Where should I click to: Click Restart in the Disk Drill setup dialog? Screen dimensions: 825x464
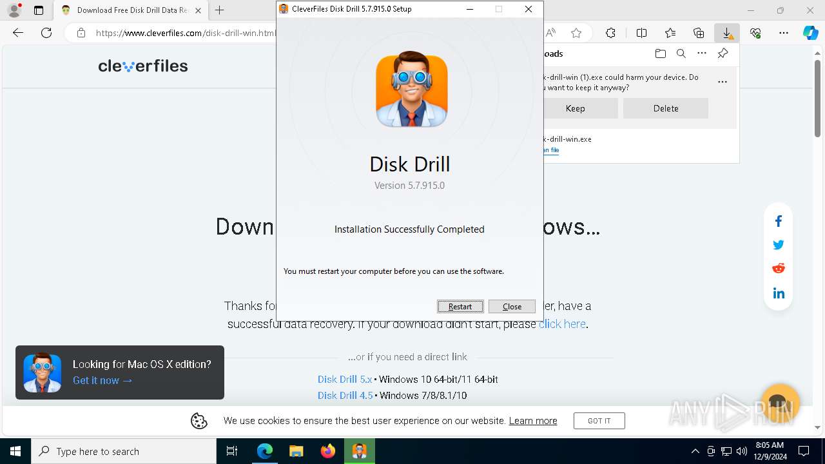click(x=460, y=307)
